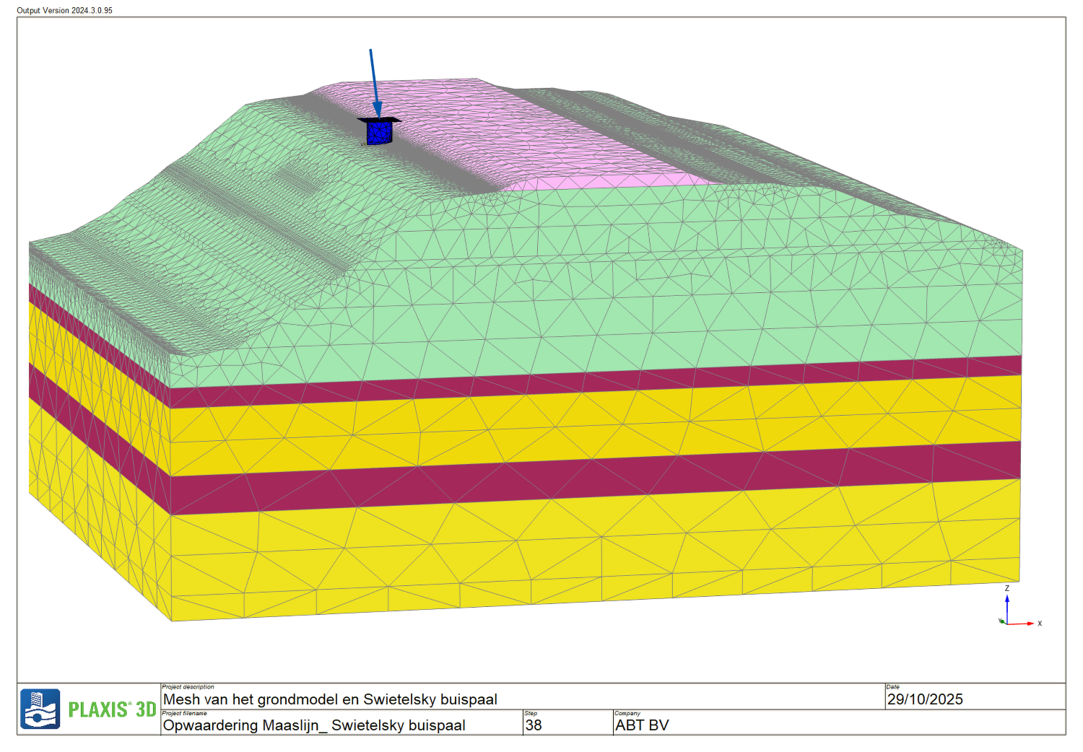Click the red X axis arrow
Screen dimensions: 1083x752
tap(1024, 624)
